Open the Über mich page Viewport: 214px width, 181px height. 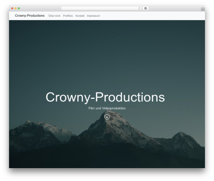(x=54, y=16)
